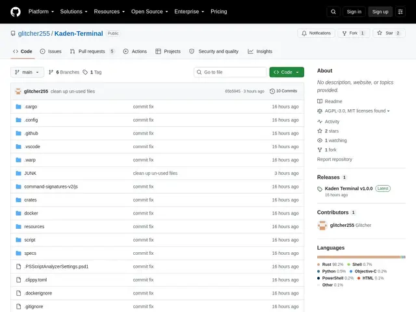Open the Projects tab
The image size is (416, 312).
[168, 51]
